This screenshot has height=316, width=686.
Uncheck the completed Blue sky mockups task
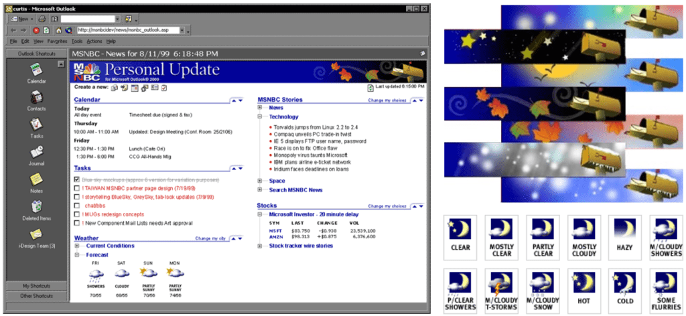coord(77,180)
